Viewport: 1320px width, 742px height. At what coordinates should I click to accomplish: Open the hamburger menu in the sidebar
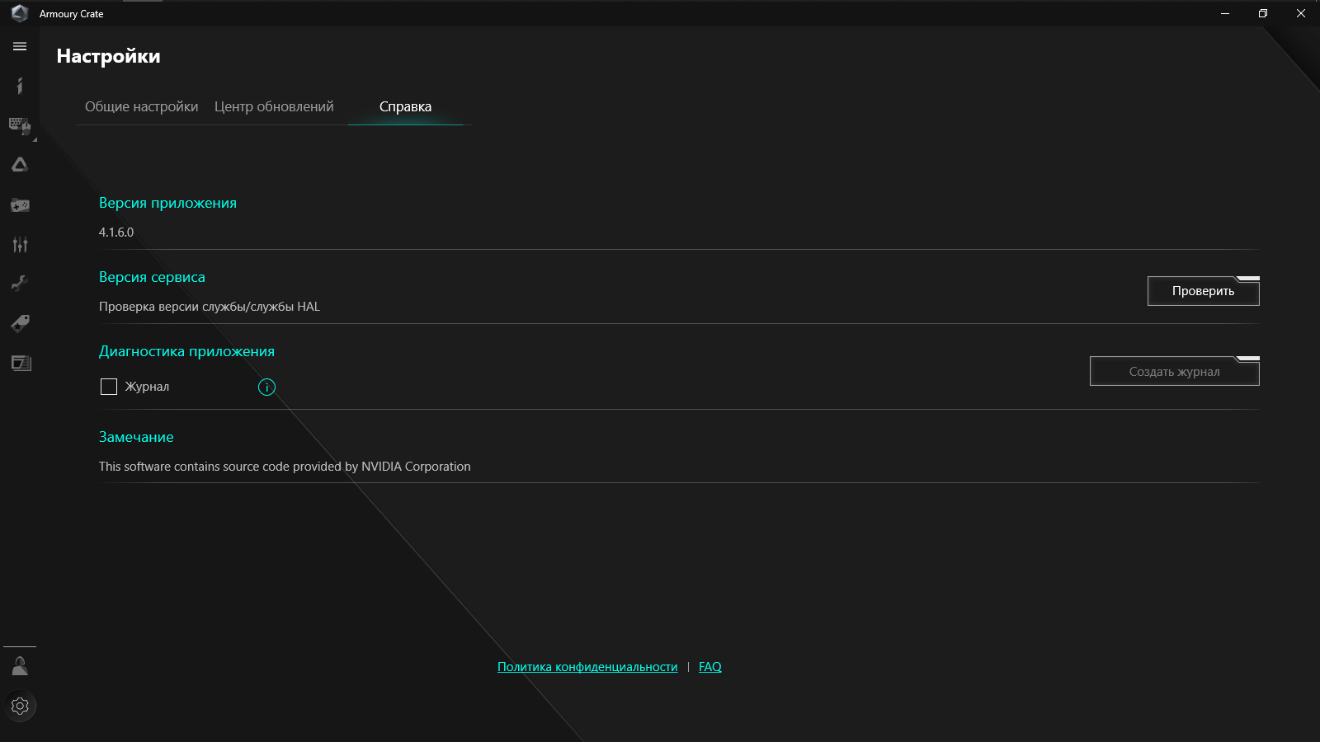[x=20, y=47]
